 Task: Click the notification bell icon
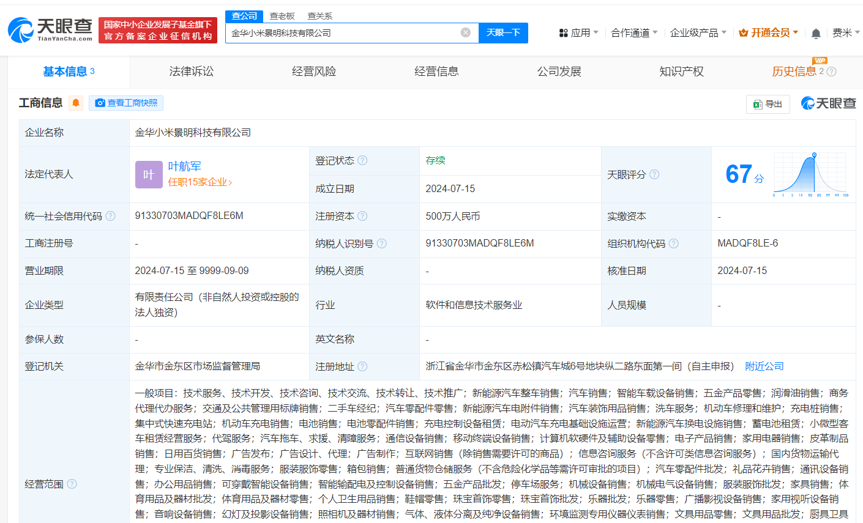816,32
